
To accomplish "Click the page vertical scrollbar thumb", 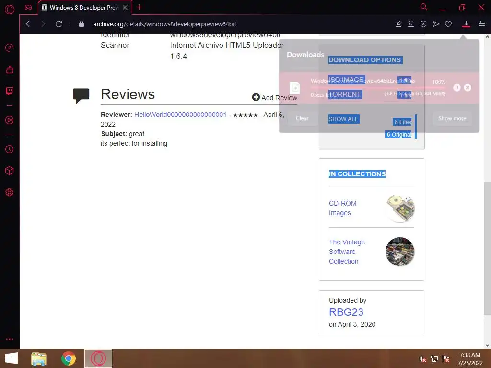I will pyautogui.click(x=487, y=249).
